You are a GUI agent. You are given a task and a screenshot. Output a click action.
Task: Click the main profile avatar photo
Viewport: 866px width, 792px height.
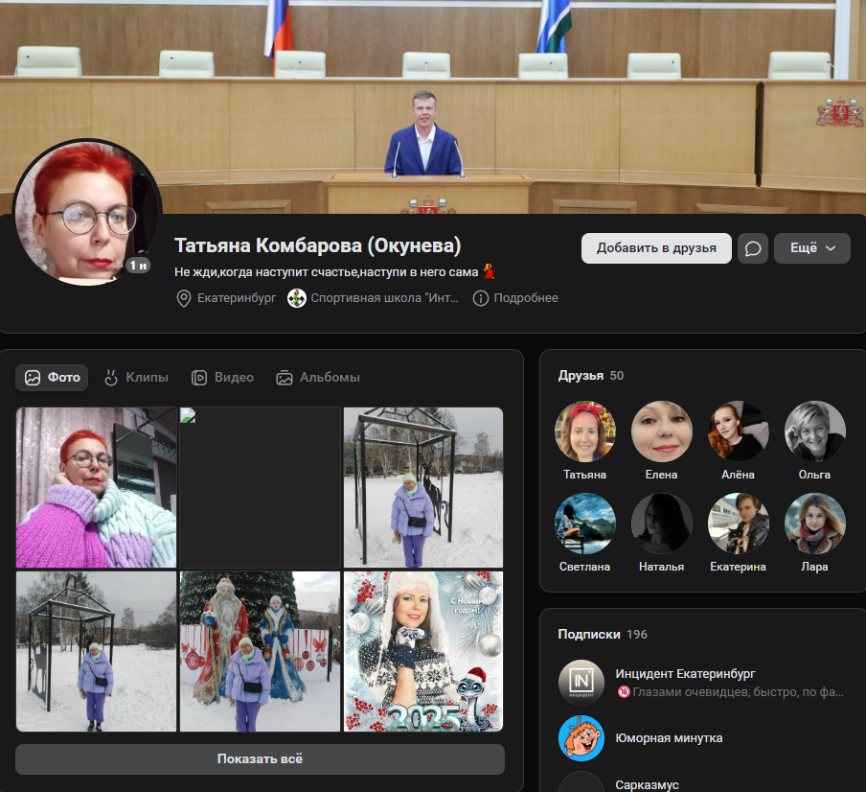pyautogui.click(x=87, y=213)
